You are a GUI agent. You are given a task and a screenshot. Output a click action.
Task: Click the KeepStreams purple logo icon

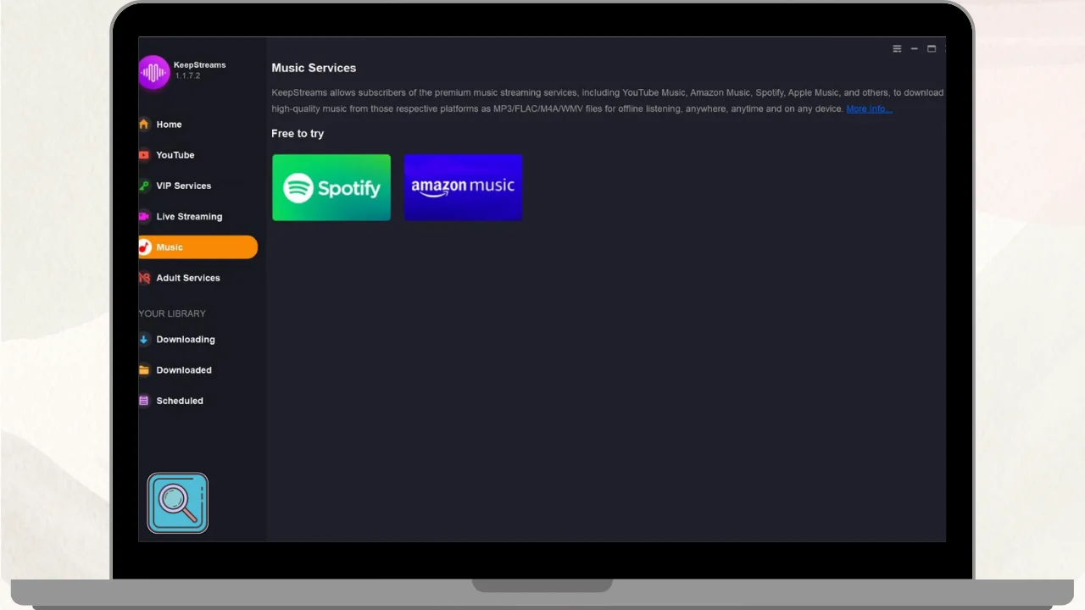click(x=153, y=72)
